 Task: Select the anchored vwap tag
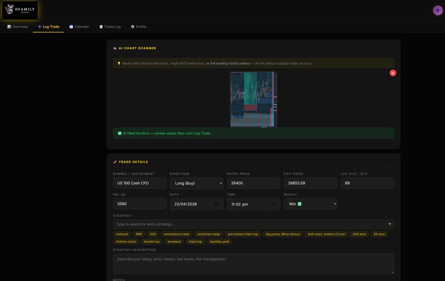tap(208, 234)
